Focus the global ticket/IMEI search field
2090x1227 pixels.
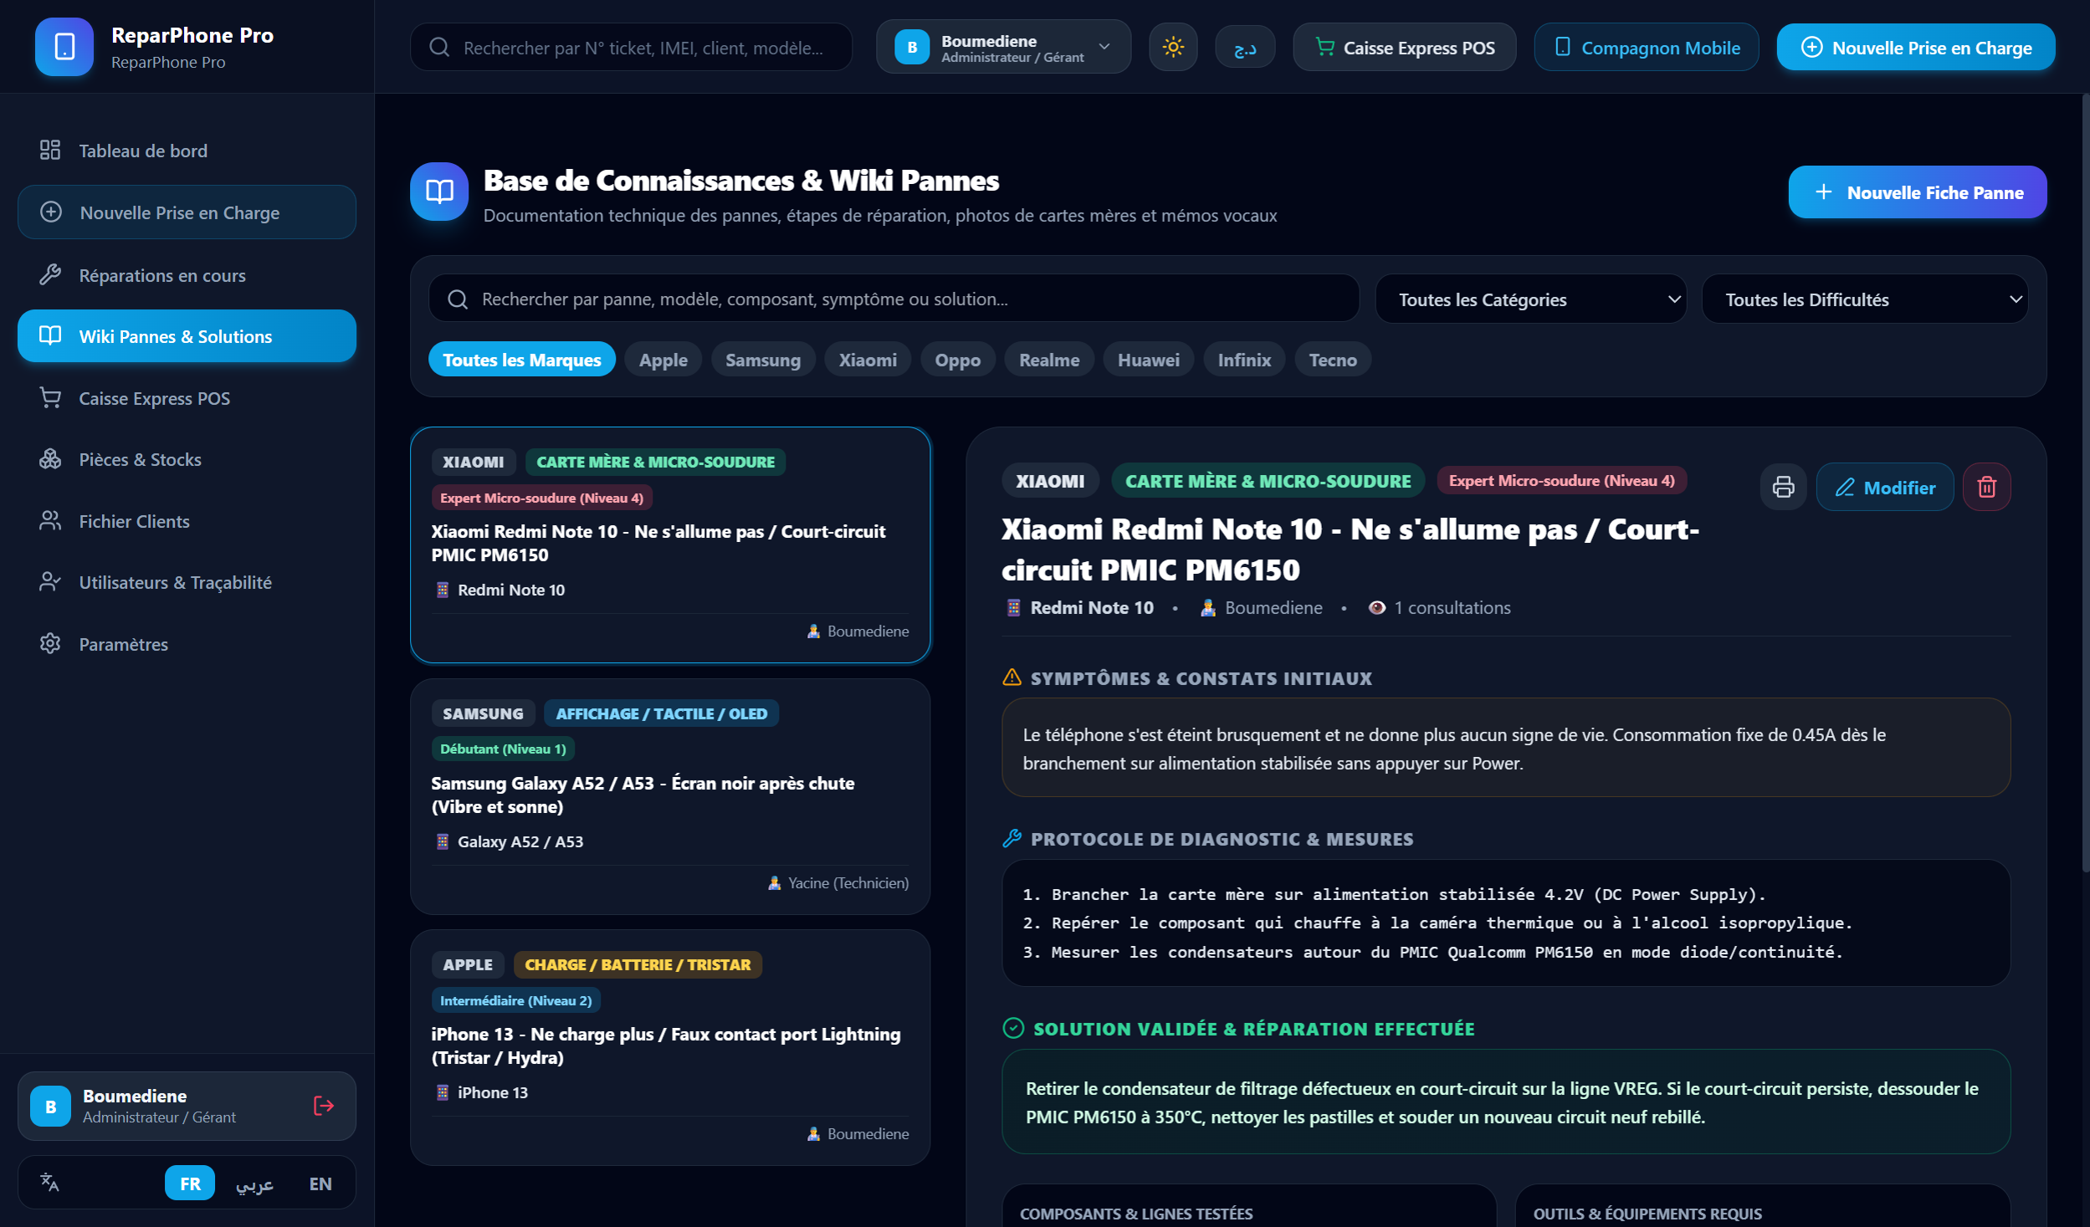click(631, 47)
